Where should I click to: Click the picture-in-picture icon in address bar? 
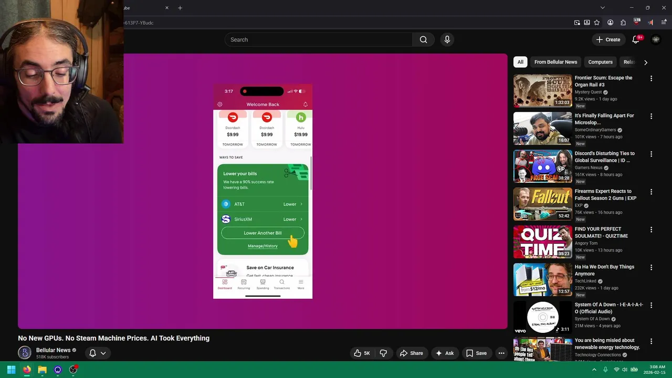[x=577, y=23]
